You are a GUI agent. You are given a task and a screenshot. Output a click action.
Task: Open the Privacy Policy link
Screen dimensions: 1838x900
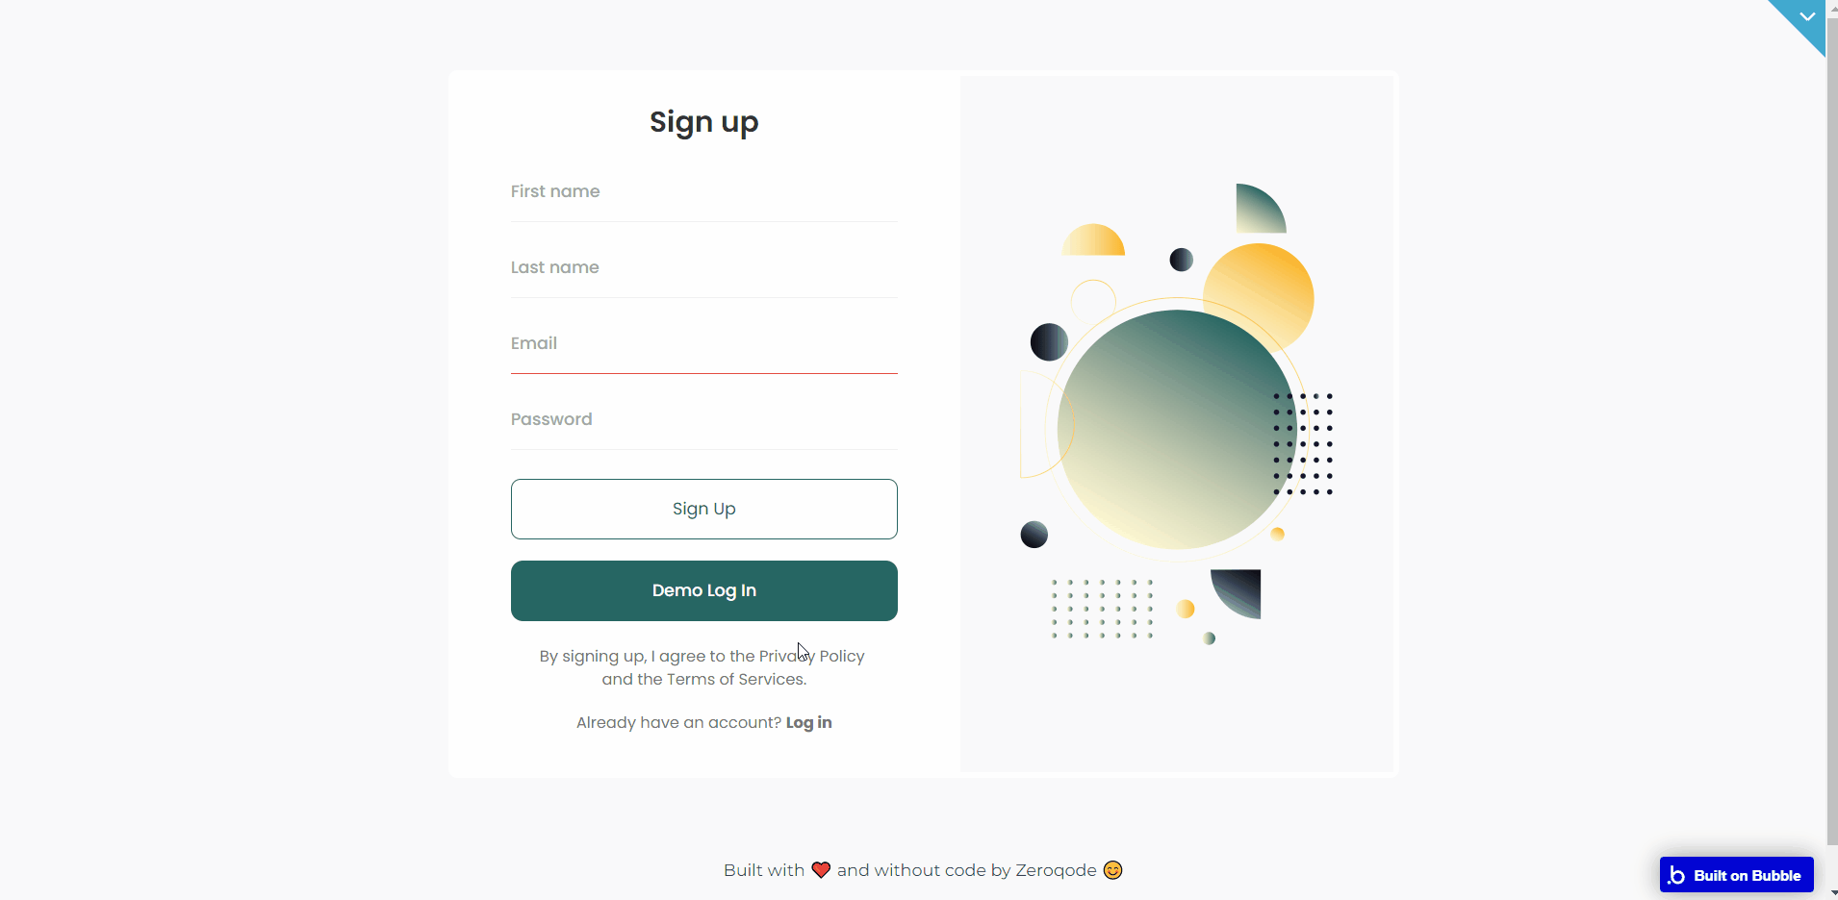click(812, 656)
